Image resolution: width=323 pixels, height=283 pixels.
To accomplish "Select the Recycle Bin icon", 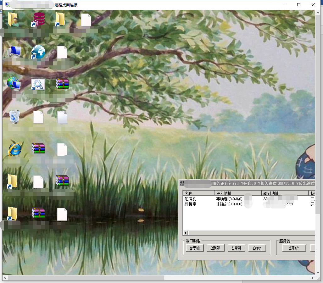I will (14, 117).
